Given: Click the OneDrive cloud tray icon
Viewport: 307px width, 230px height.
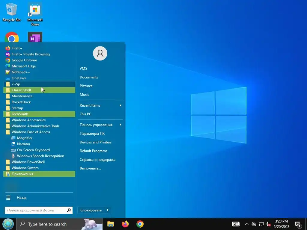Looking at the screenshot, I should 254,224.
